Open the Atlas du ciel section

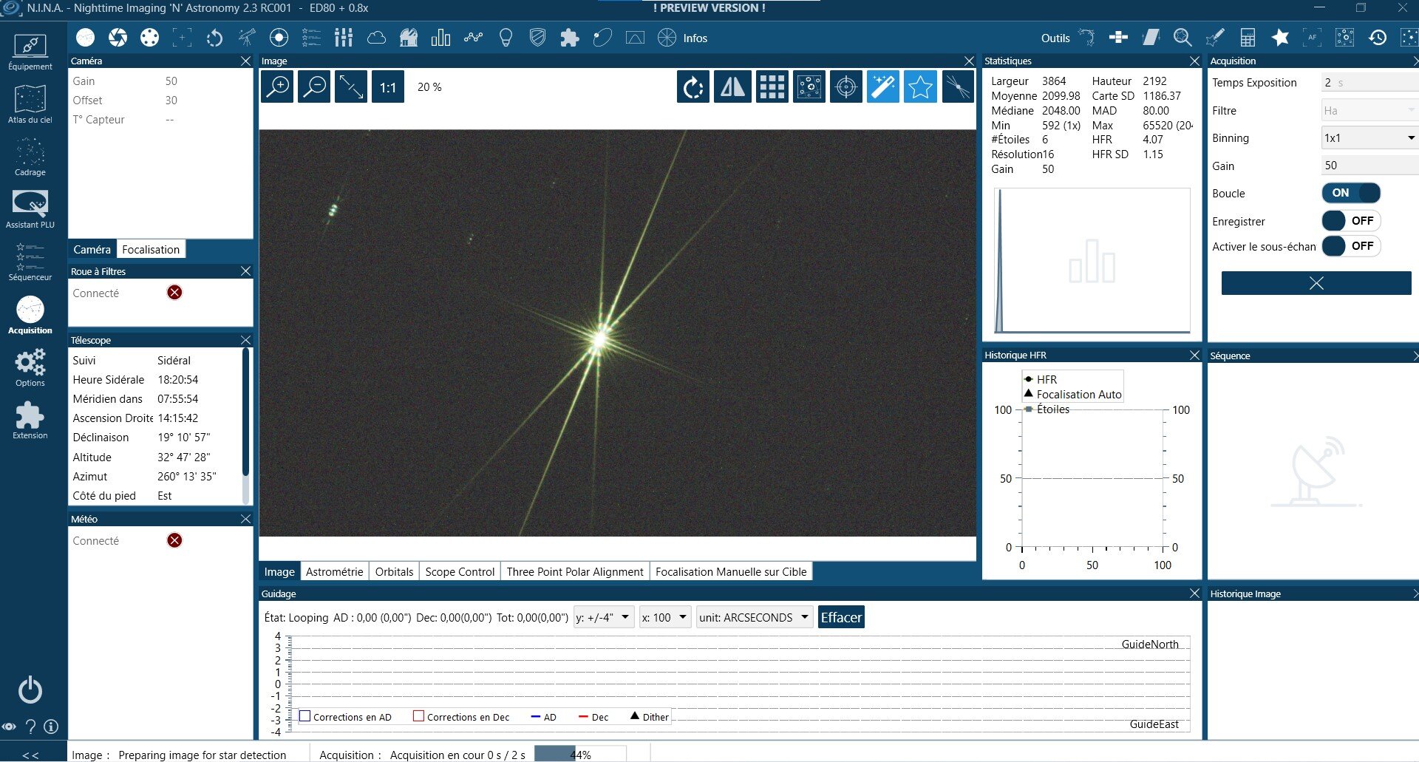(x=30, y=104)
